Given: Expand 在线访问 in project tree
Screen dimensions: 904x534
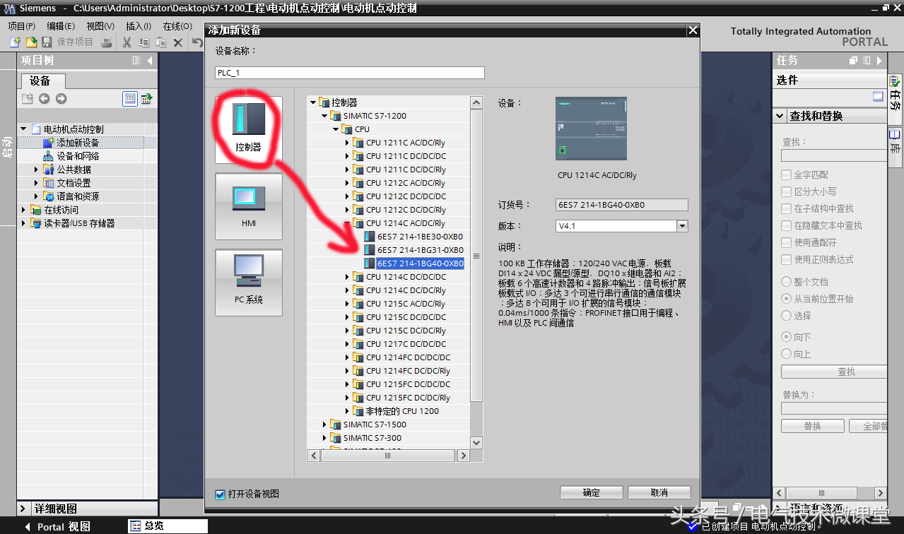Looking at the screenshot, I should [23, 210].
